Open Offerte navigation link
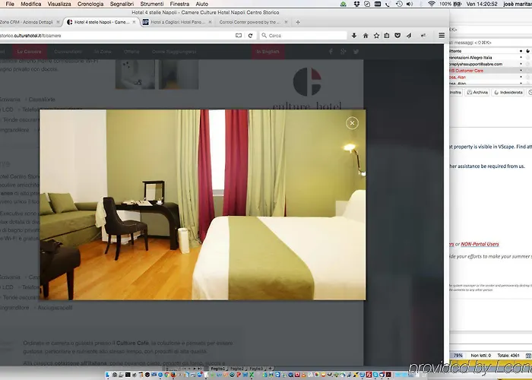Viewport: 532px width, 380px height. 131,52
